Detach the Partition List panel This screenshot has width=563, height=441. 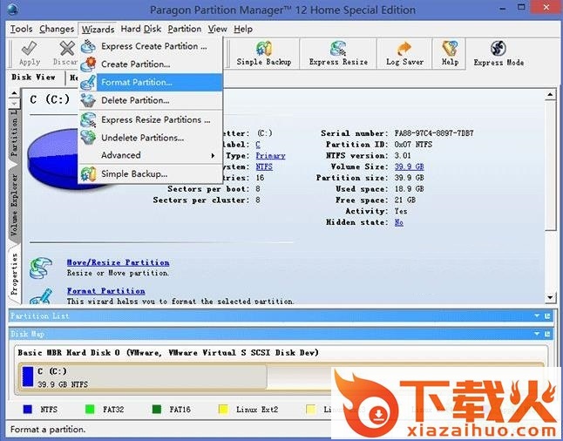pos(547,315)
